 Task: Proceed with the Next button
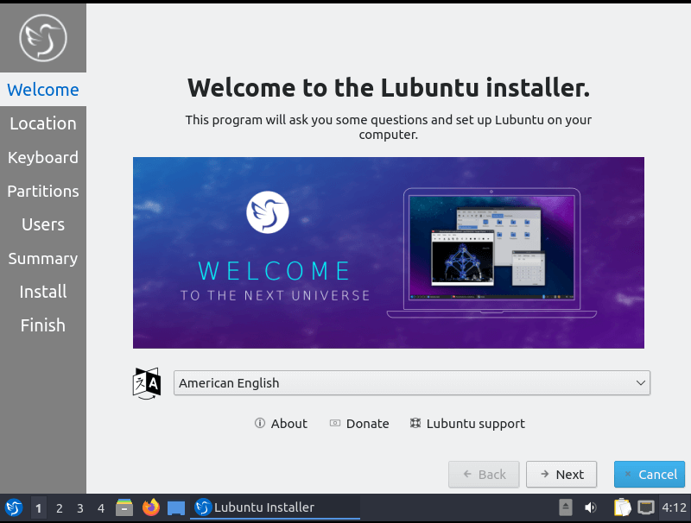tap(561, 475)
